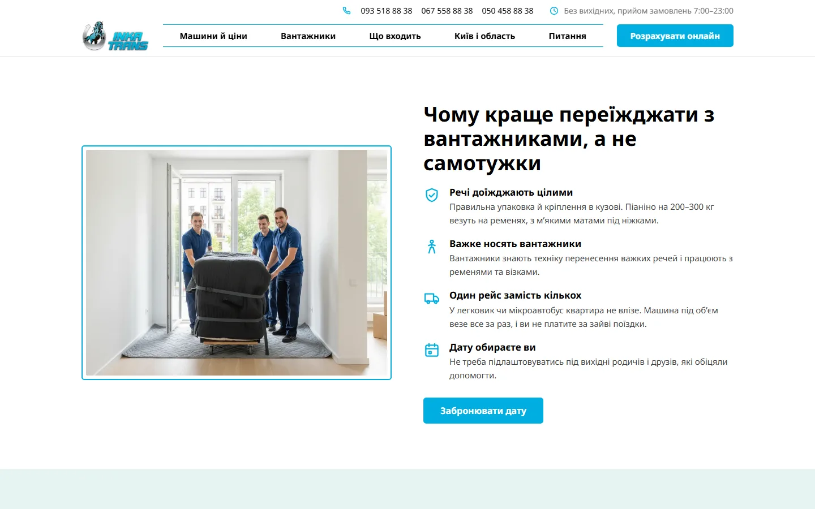Viewport: 815px width, 509px height.
Task: Click the paragraph starting У легковик чи мікроавтобус
Action: click(x=584, y=317)
